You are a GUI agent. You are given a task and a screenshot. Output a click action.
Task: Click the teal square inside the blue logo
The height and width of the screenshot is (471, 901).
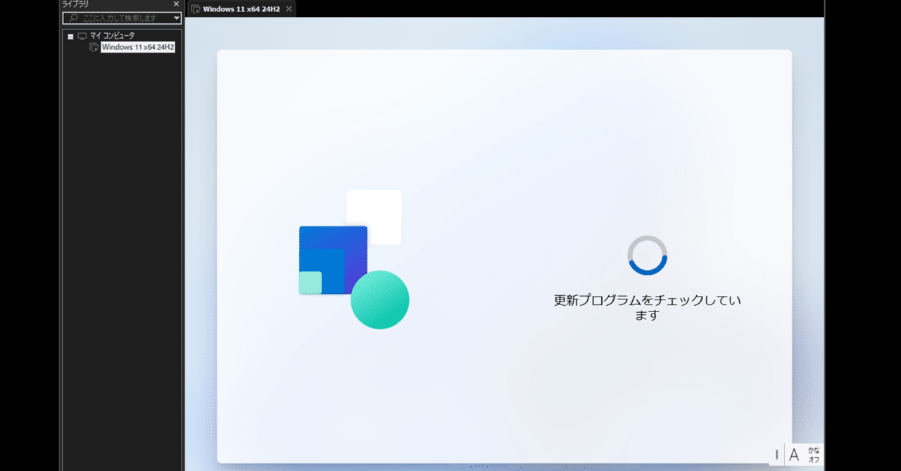pos(308,281)
